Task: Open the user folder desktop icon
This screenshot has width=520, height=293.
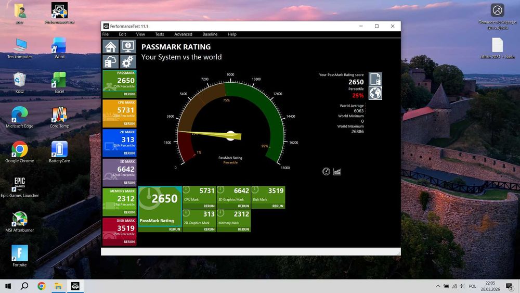Action: coord(20,14)
